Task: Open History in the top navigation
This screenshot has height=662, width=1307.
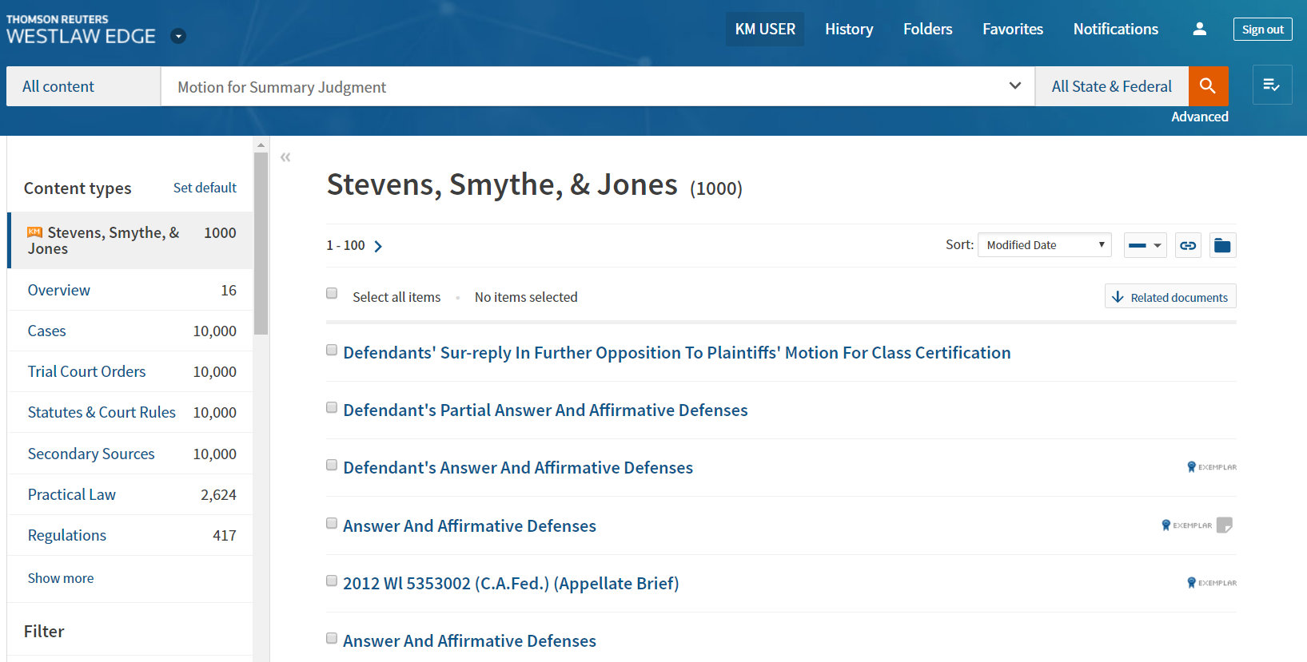Action: tap(849, 29)
